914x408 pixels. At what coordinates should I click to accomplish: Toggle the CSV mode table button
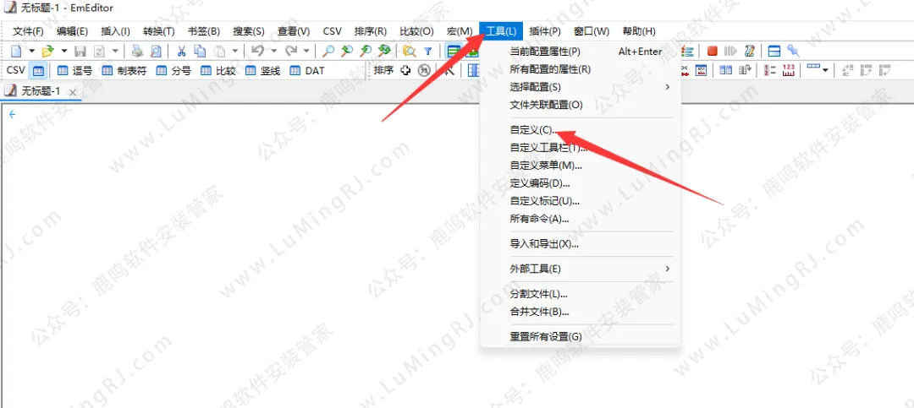38,71
